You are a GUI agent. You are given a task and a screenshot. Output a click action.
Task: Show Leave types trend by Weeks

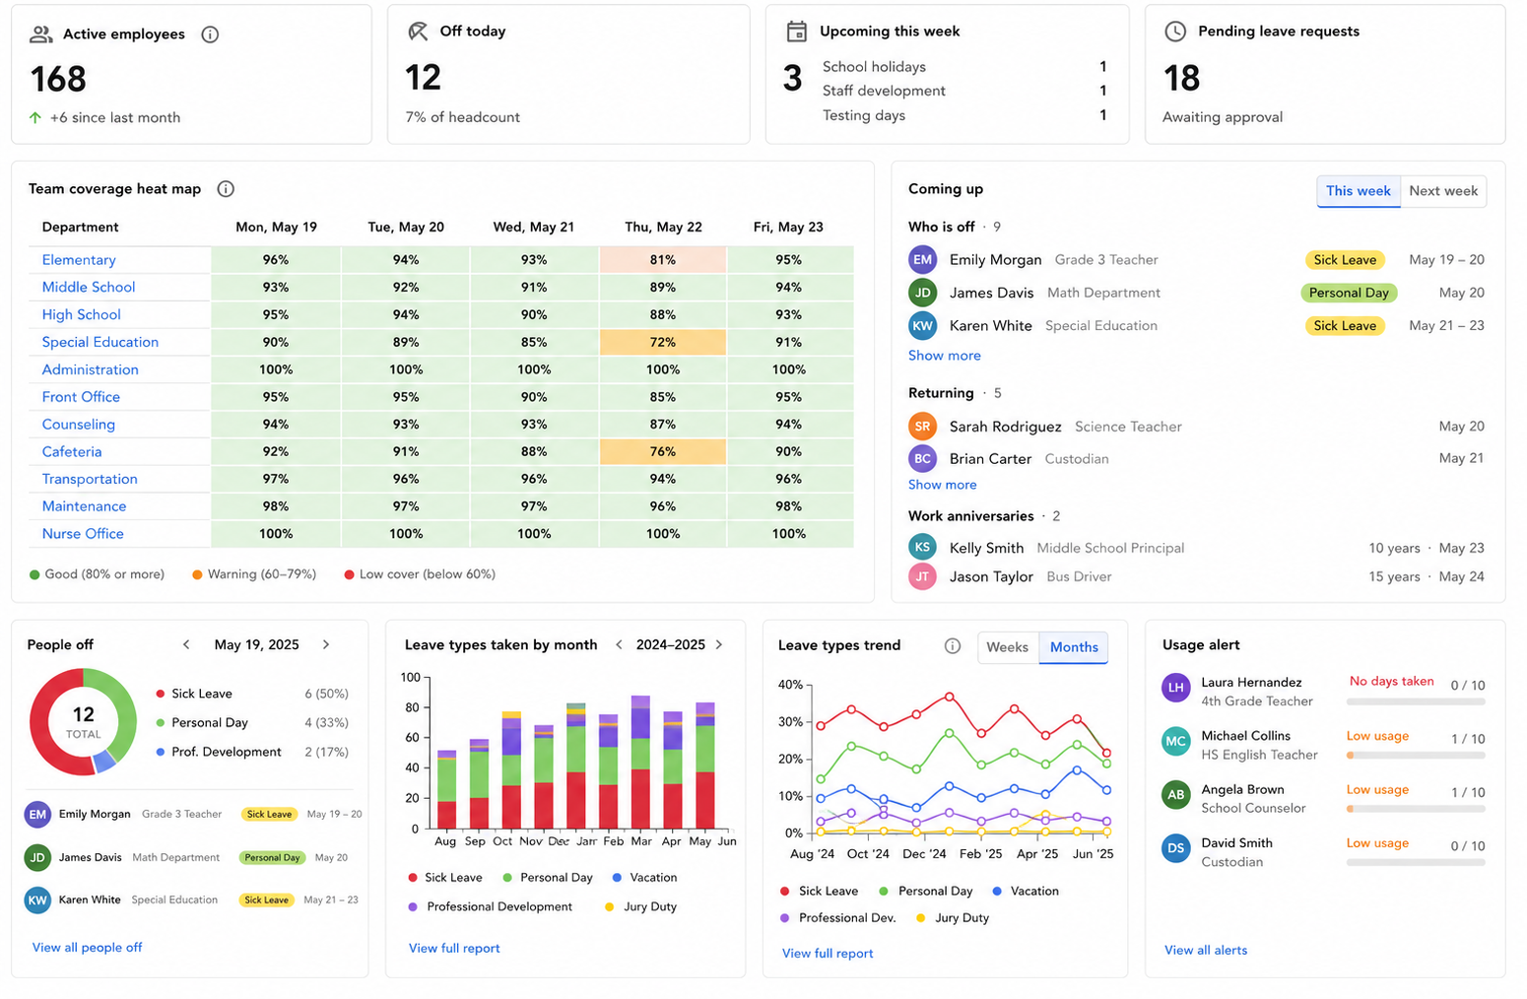click(1007, 647)
